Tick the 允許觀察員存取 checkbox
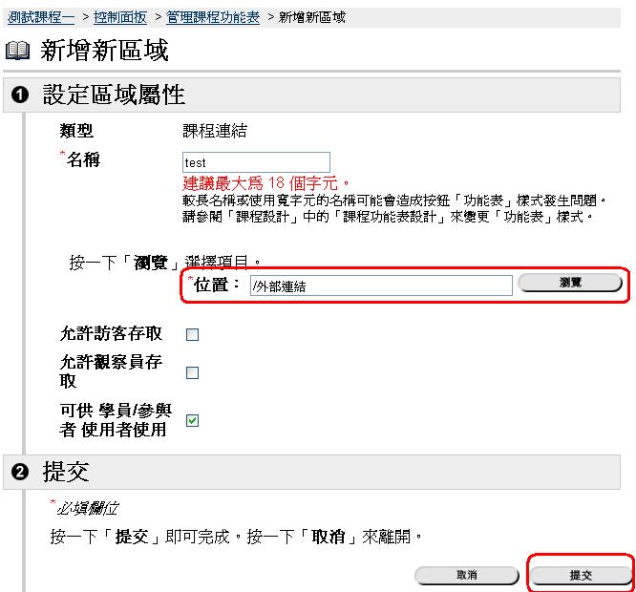Screen dimensions: 636x592 click(192, 373)
